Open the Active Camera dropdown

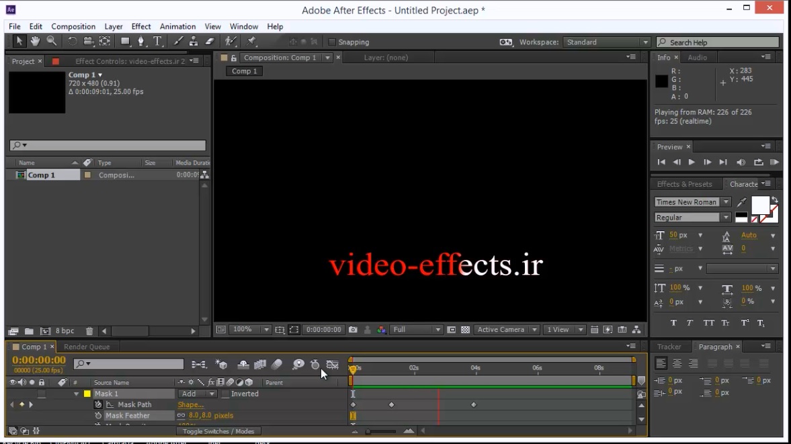(x=507, y=330)
